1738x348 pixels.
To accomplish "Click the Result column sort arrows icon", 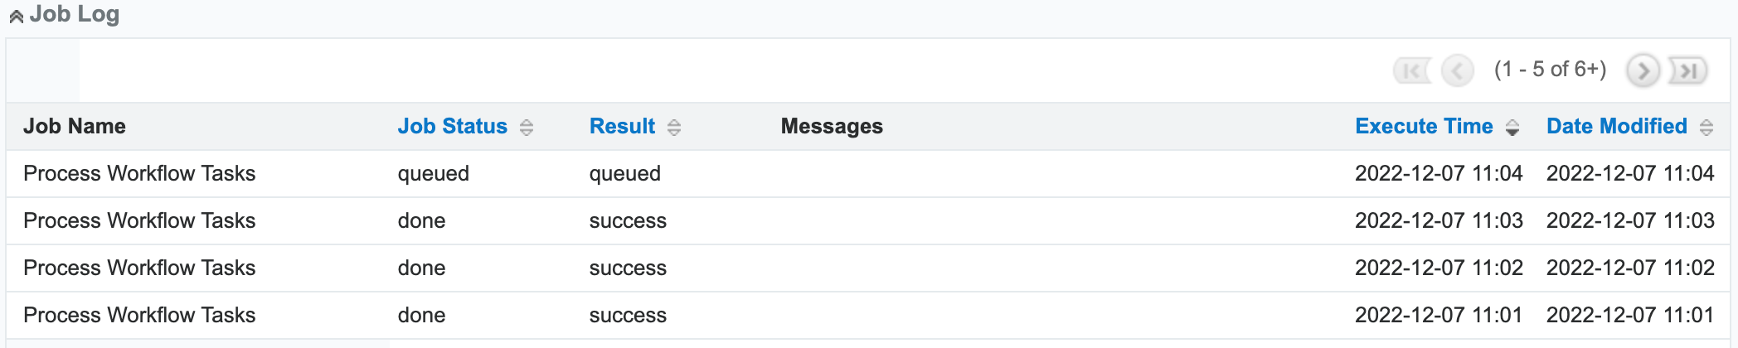I will (x=674, y=128).
